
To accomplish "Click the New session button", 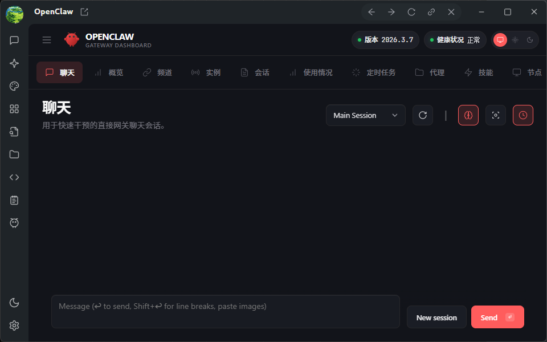I will [x=436, y=317].
